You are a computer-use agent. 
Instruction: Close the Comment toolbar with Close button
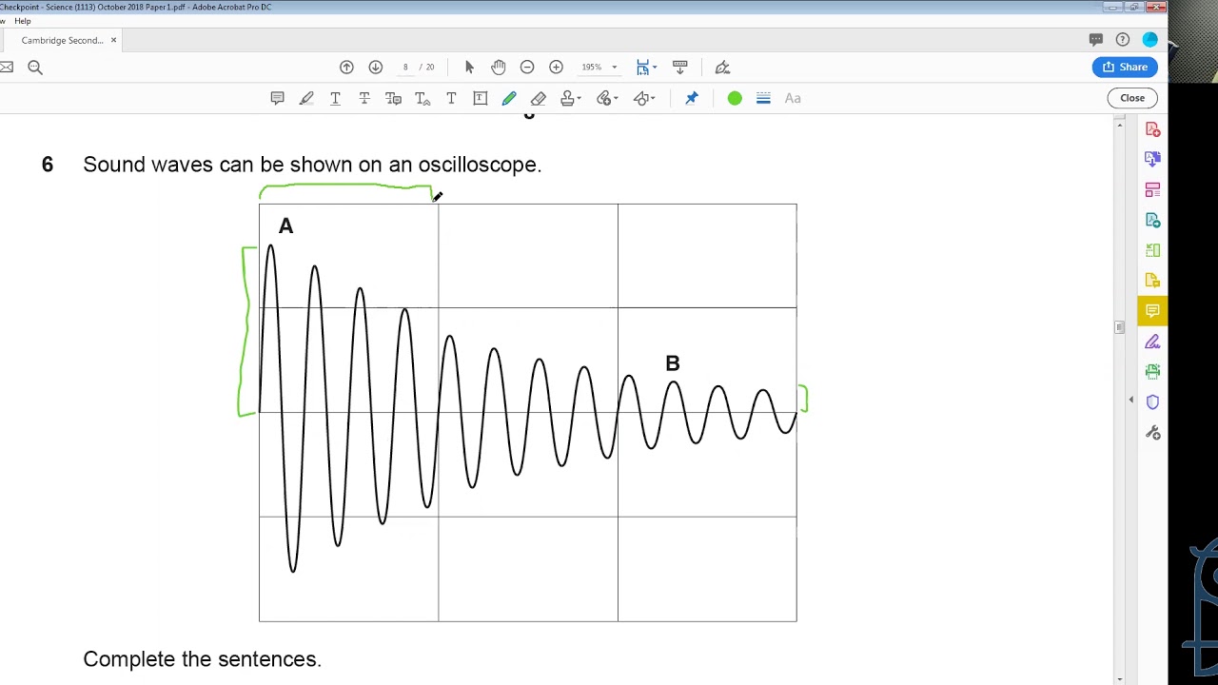click(x=1132, y=98)
